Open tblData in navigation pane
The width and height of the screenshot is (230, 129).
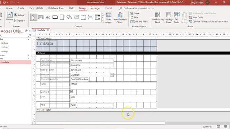5,47
